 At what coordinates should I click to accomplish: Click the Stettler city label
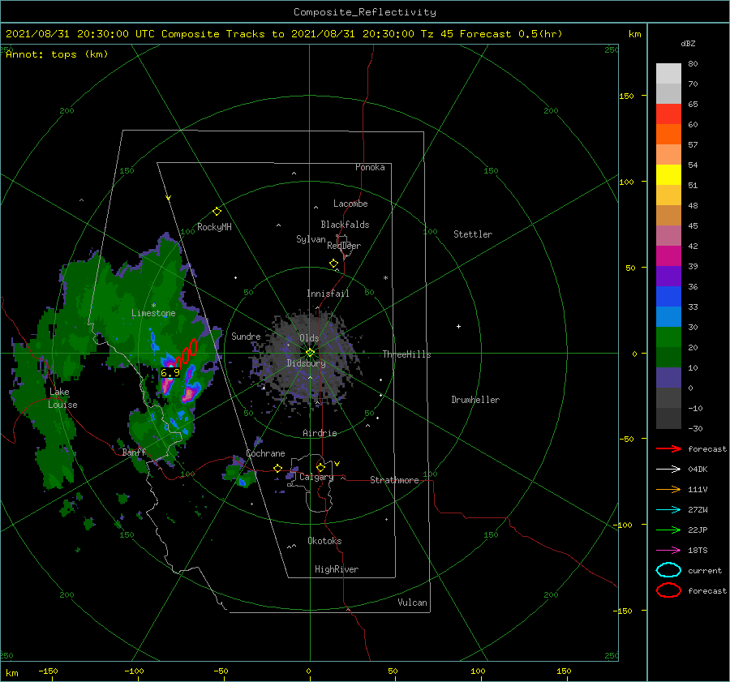coord(473,234)
